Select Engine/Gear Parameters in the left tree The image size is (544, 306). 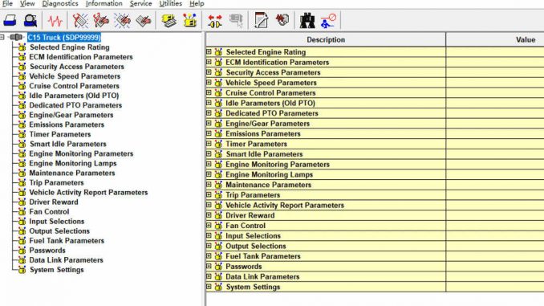(x=71, y=115)
